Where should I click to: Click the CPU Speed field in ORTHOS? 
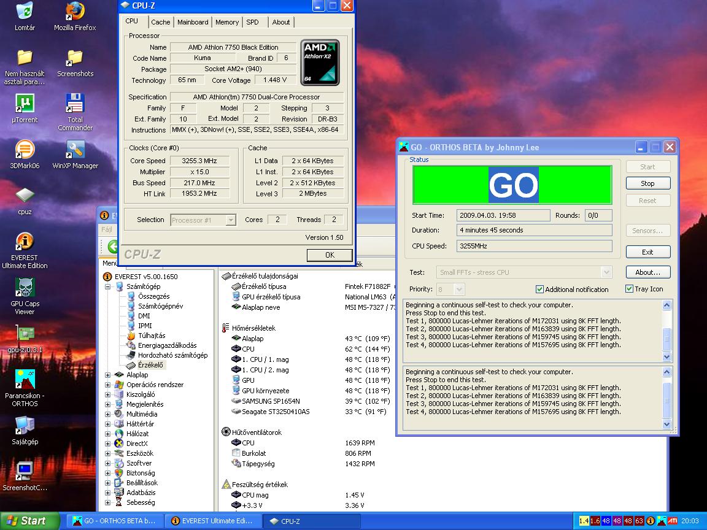point(535,246)
